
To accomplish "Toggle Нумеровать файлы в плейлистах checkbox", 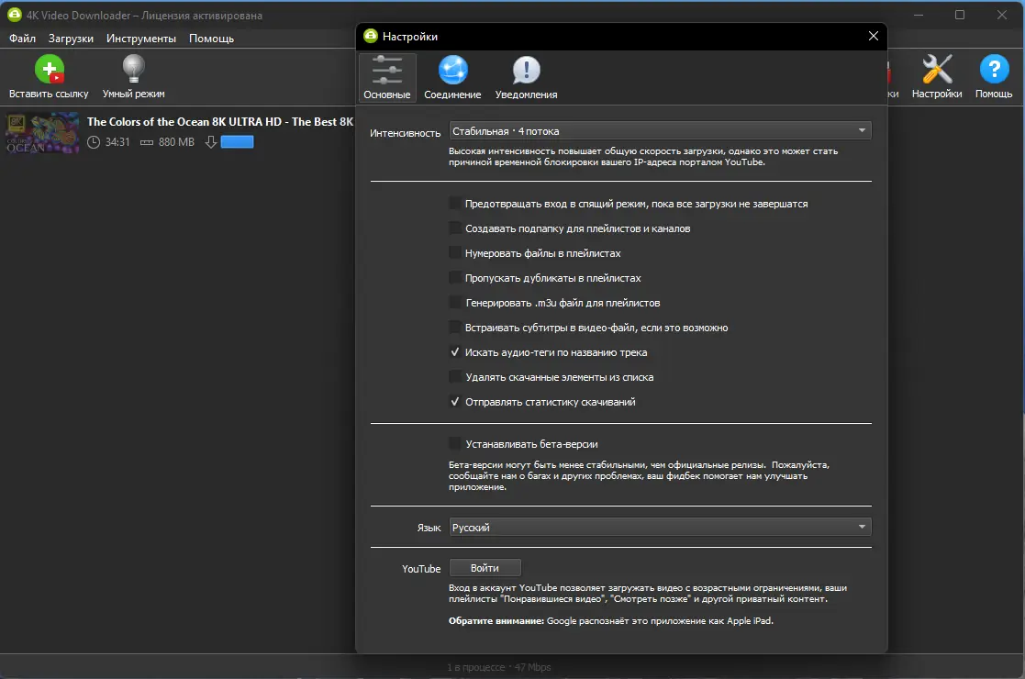I will [x=455, y=253].
